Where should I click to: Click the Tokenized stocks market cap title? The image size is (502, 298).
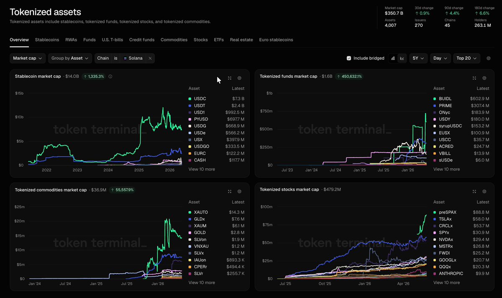pos(289,190)
